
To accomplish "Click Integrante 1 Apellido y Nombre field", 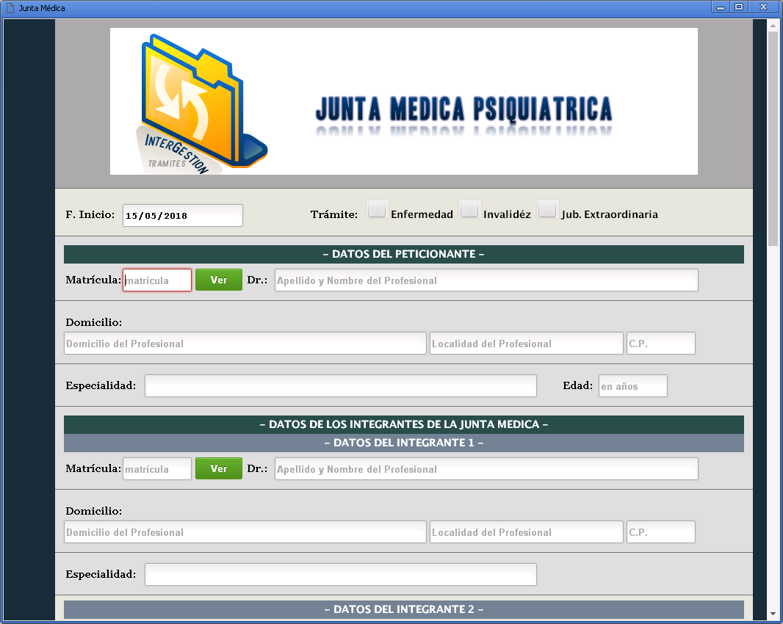I will (x=486, y=469).
